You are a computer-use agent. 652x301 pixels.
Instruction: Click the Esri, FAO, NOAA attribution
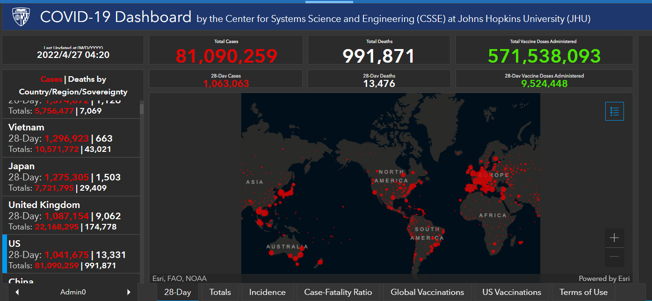180,279
